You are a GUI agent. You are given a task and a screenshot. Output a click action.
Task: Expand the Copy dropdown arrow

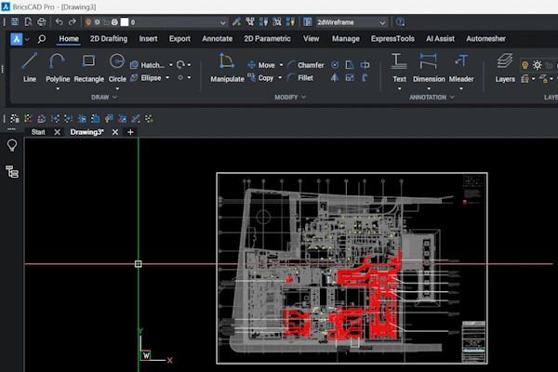pos(280,77)
